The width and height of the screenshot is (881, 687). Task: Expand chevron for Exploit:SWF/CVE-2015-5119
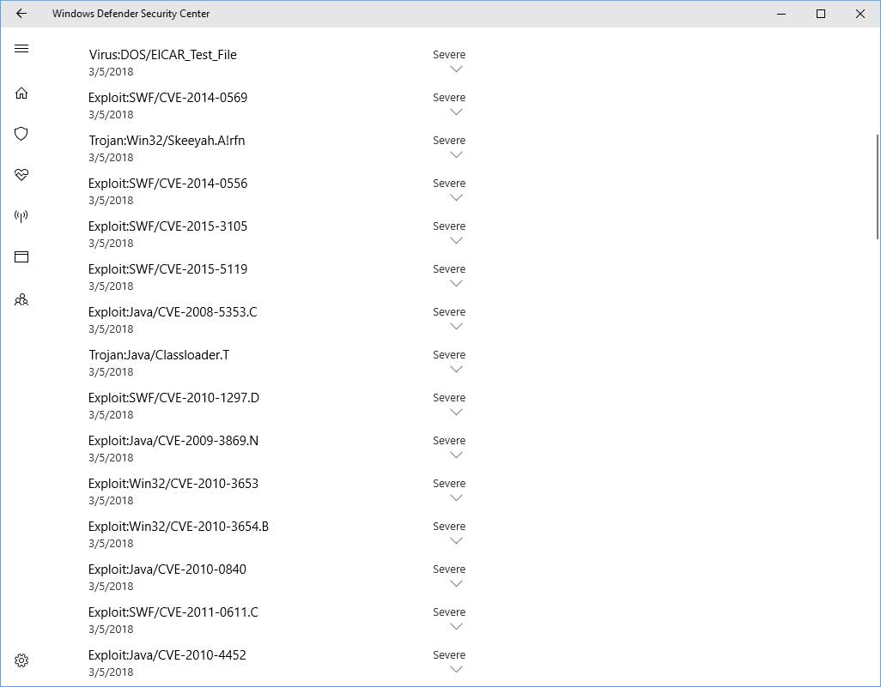456,283
